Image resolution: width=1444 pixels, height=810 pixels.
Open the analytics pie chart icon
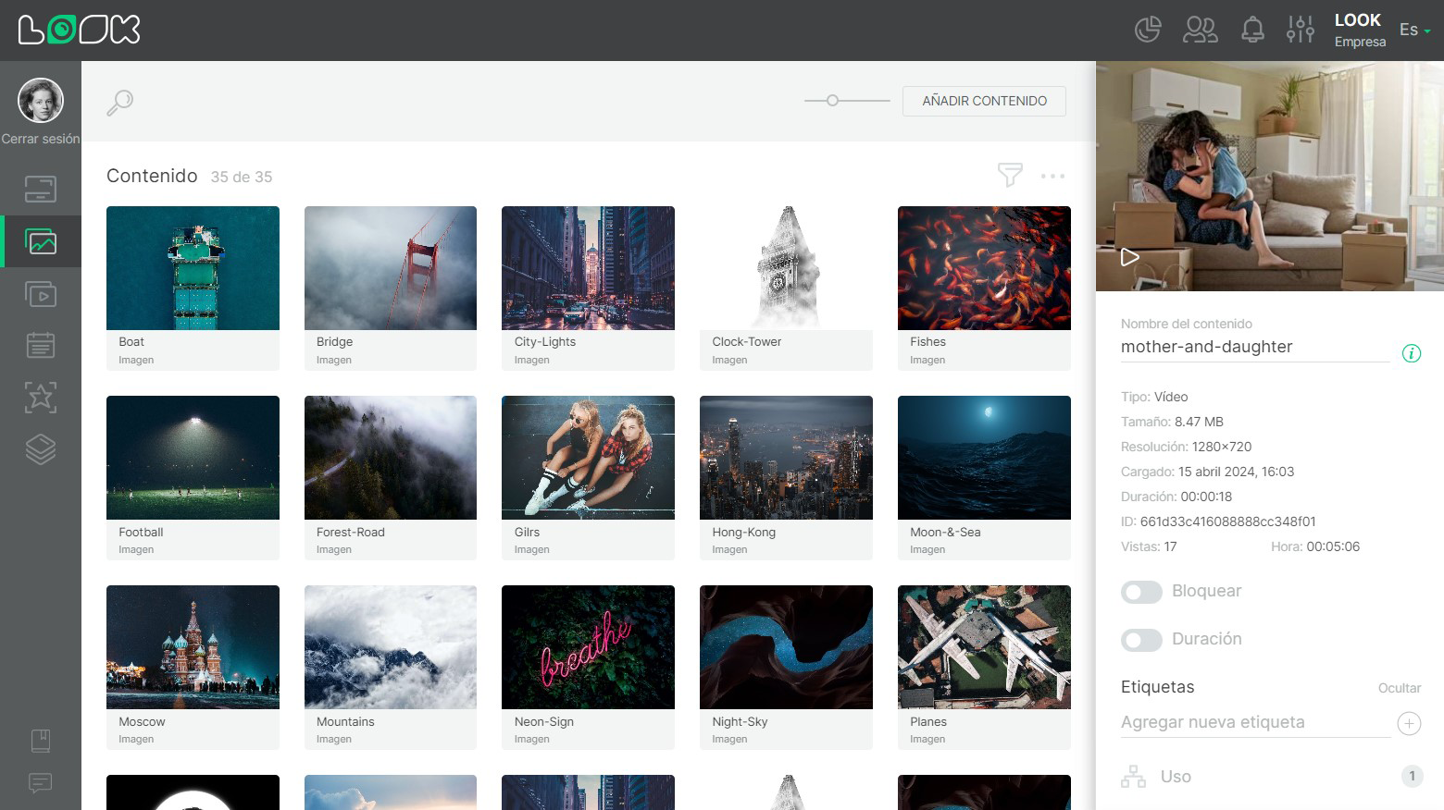coord(1148,30)
